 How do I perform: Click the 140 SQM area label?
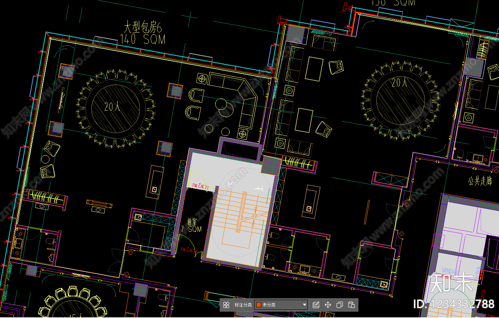(x=143, y=39)
